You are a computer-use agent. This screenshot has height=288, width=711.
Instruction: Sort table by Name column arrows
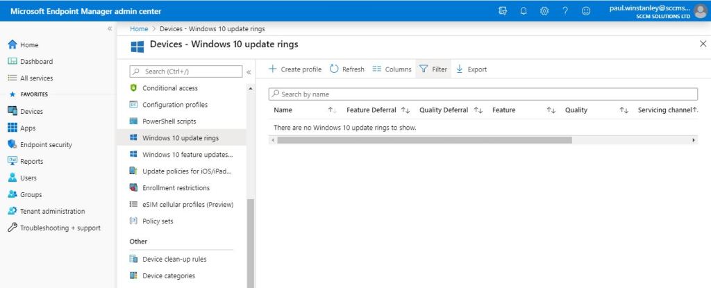point(332,110)
